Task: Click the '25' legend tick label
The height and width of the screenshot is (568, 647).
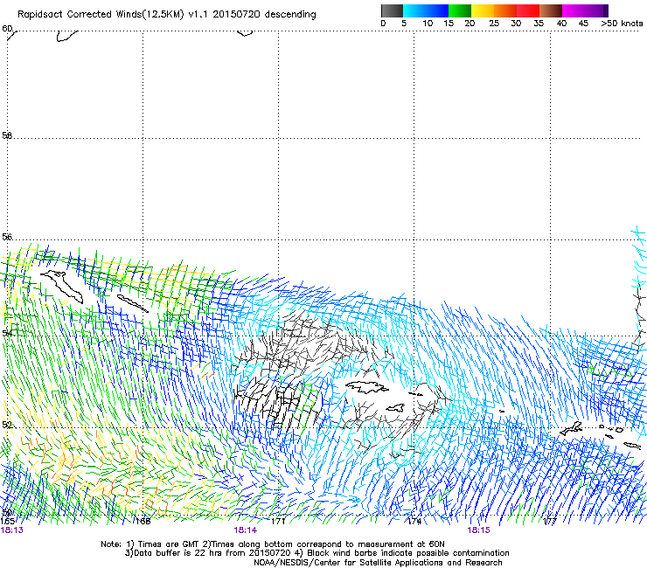Action: (494, 24)
